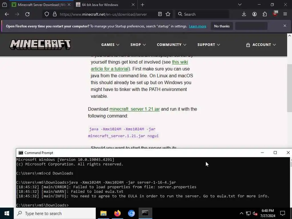292x219 pixels.
Task: Click the Firefox forward arrow
Action: (x=17, y=14)
